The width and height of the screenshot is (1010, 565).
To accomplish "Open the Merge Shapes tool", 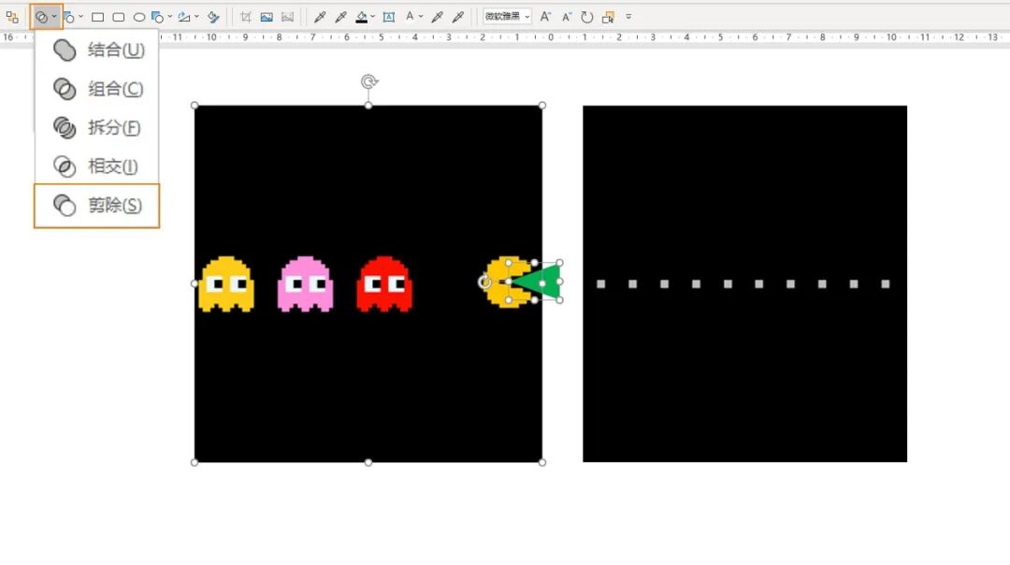I will pos(42,18).
